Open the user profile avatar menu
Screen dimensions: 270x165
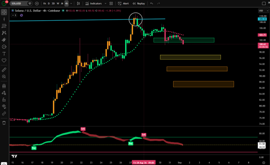[4, 3]
